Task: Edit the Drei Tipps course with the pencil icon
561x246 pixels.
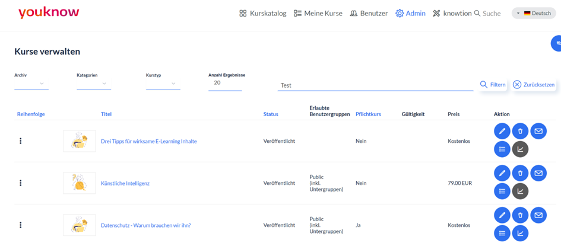Action: click(502, 131)
